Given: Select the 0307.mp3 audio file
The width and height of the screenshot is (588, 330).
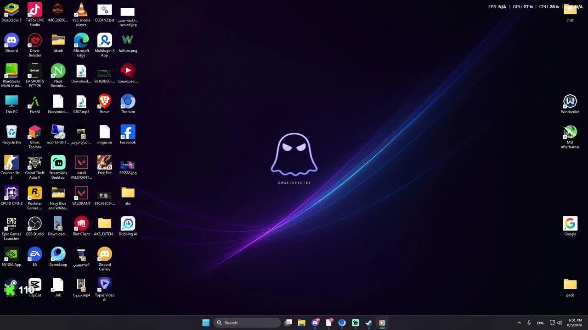Looking at the screenshot, I should coord(81,104).
